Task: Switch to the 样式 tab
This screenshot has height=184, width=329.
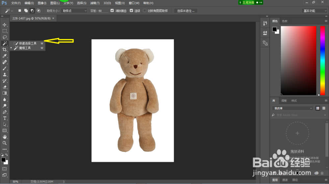Action: [x=294, y=101]
